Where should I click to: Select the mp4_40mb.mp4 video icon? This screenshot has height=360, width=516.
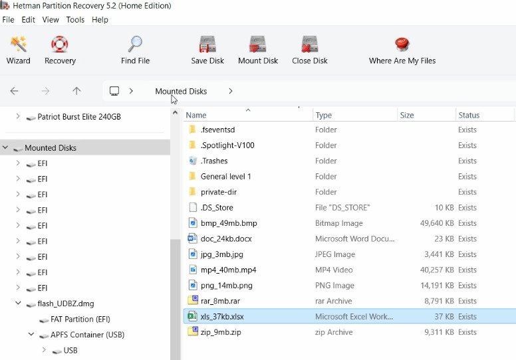click(193, 270)
